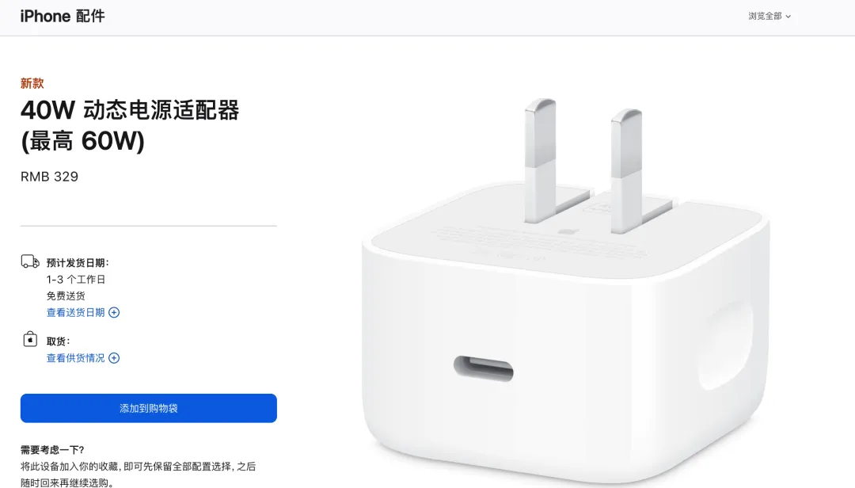
Task: Click the Apple shopping bag pickup icon
Action: pyautogui.click(x=30, y=339)
